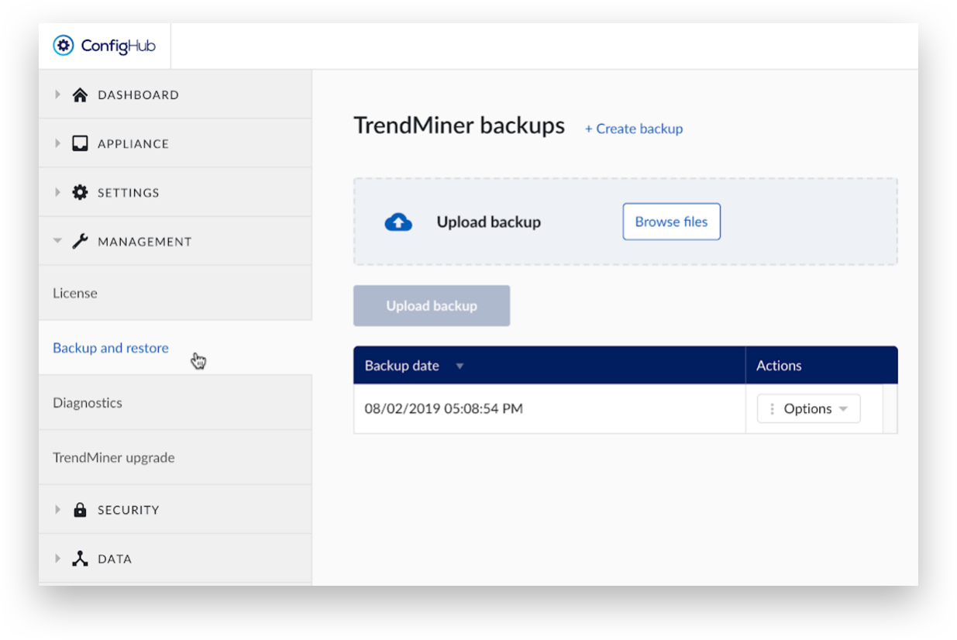
Task: Click the disabled Upload backup button
Action: coord(432,305)
